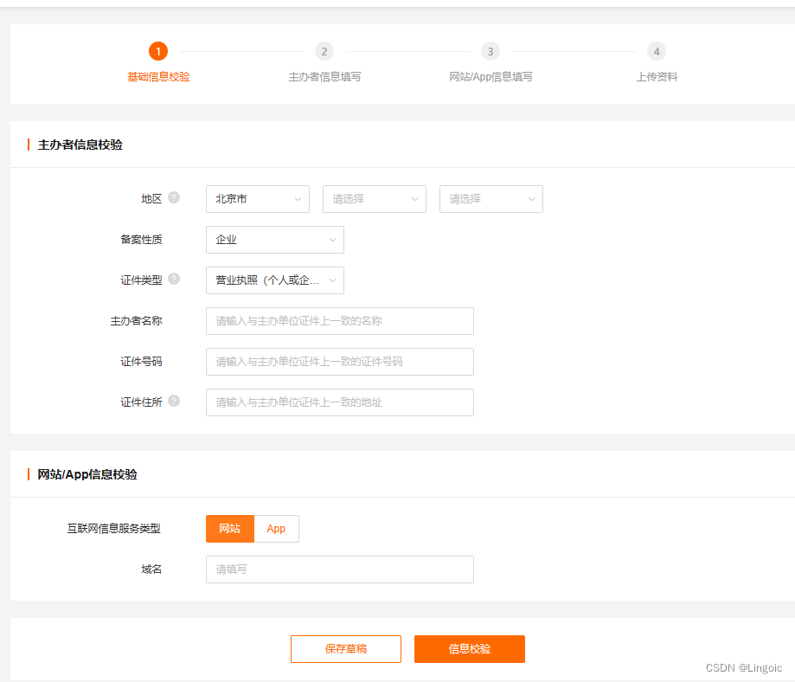Click the dropdown arrow on 备案性质 selector
The height and width of the screenshot is (682, 795).
coord(332,239)
